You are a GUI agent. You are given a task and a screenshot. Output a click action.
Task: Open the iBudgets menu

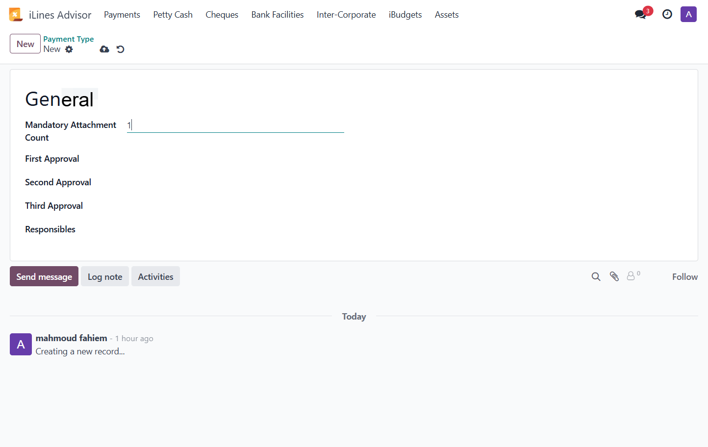coord(405,15)
